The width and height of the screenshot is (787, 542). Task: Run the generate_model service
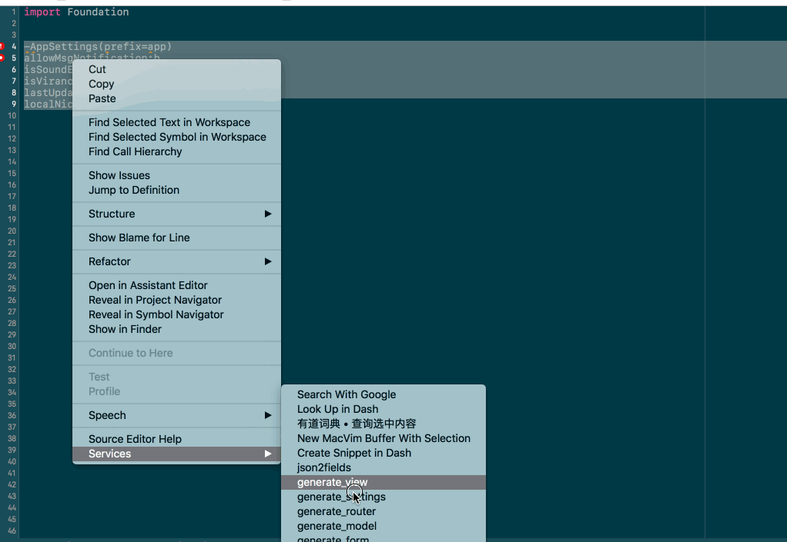click(383, 526)
